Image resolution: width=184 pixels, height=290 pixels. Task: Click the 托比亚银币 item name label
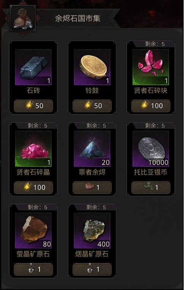(151, 172)
